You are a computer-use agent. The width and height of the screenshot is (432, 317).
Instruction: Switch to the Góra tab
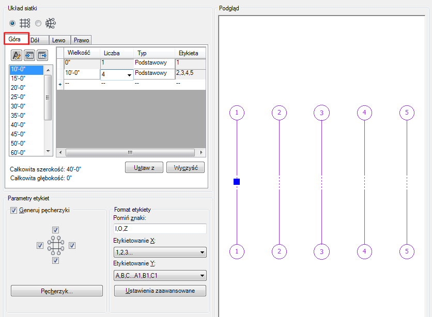click(x=16, y=39)
